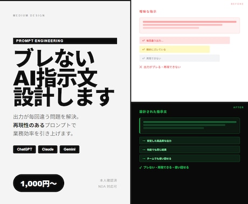The width and height of the screenshot is (248, 204).
Task: Click the ブレない headline line
Action: 54,58
